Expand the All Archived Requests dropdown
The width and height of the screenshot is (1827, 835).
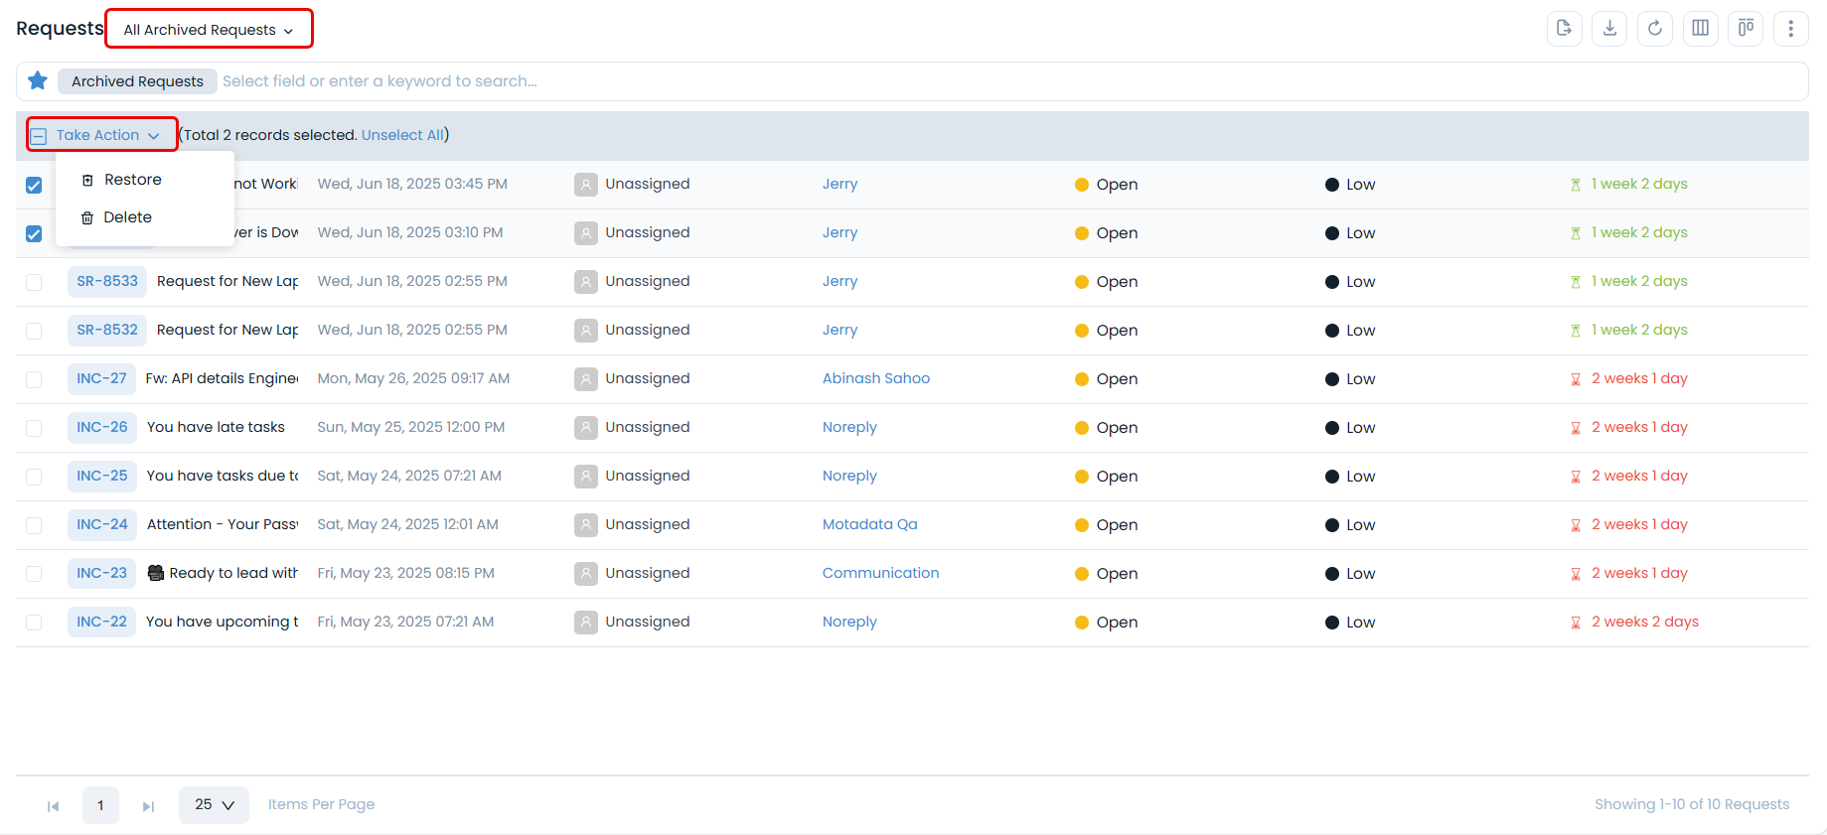pyautogui.click(x=209, y=30)
